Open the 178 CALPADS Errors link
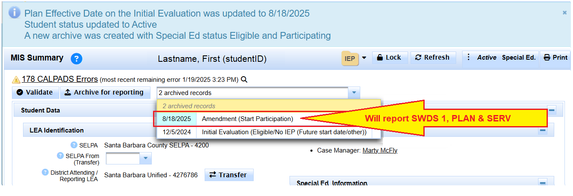Viewport: 573px width, 196px height. (x=60, y=79)
